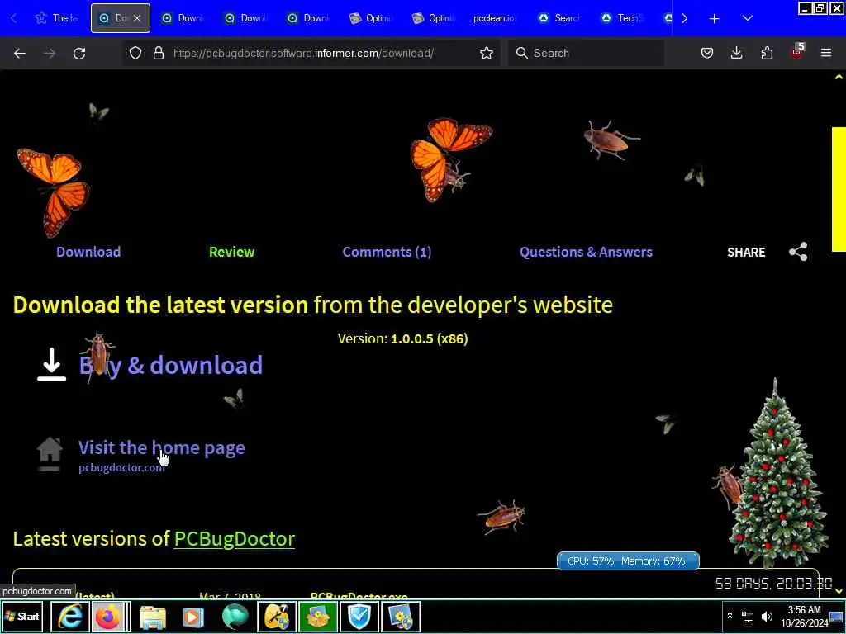
Task: Switch to 'The la...' tab
Action: tap(57, 18)
